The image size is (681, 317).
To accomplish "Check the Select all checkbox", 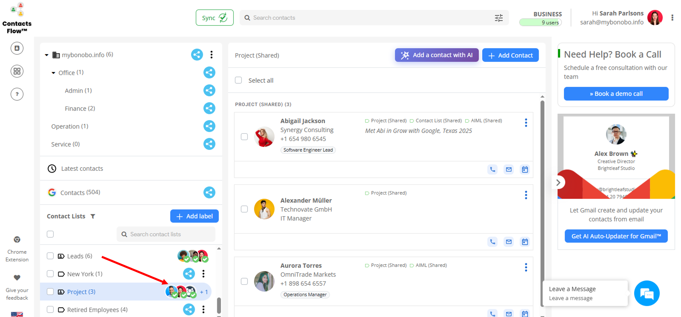I will pyautogui.click(x=238, y=80).
